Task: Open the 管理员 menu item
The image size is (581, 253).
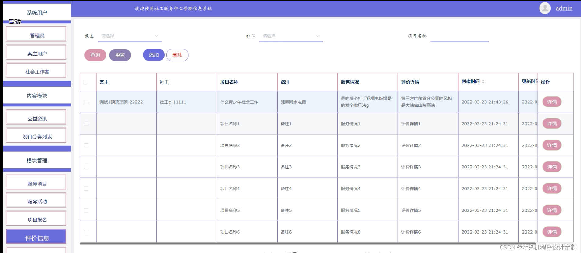Action: 36,34
